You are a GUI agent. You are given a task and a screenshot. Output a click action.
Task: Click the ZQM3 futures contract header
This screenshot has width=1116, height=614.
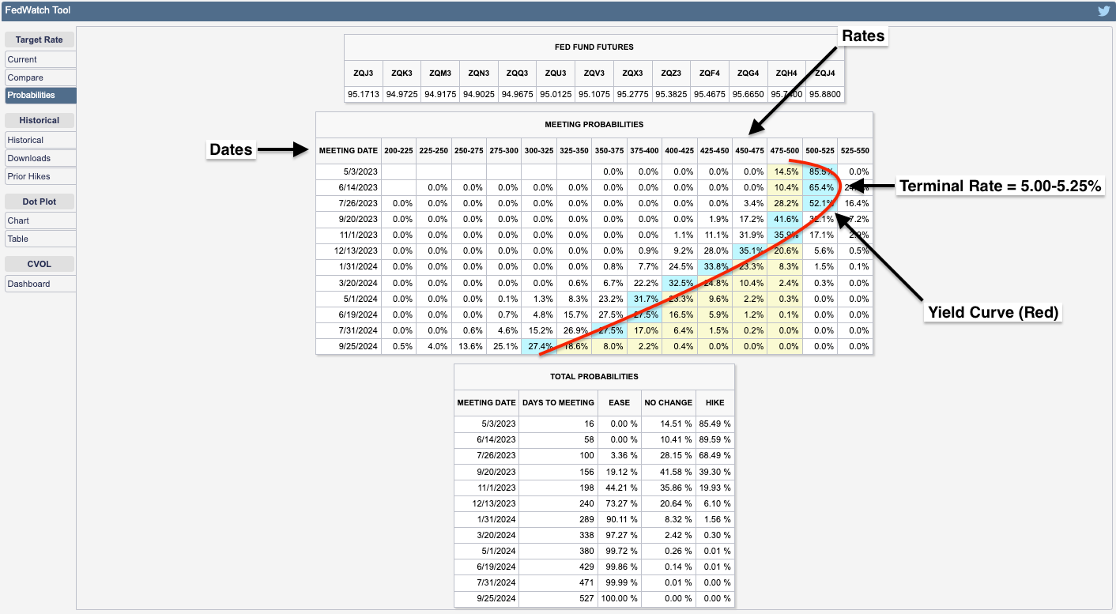[440, 73]
